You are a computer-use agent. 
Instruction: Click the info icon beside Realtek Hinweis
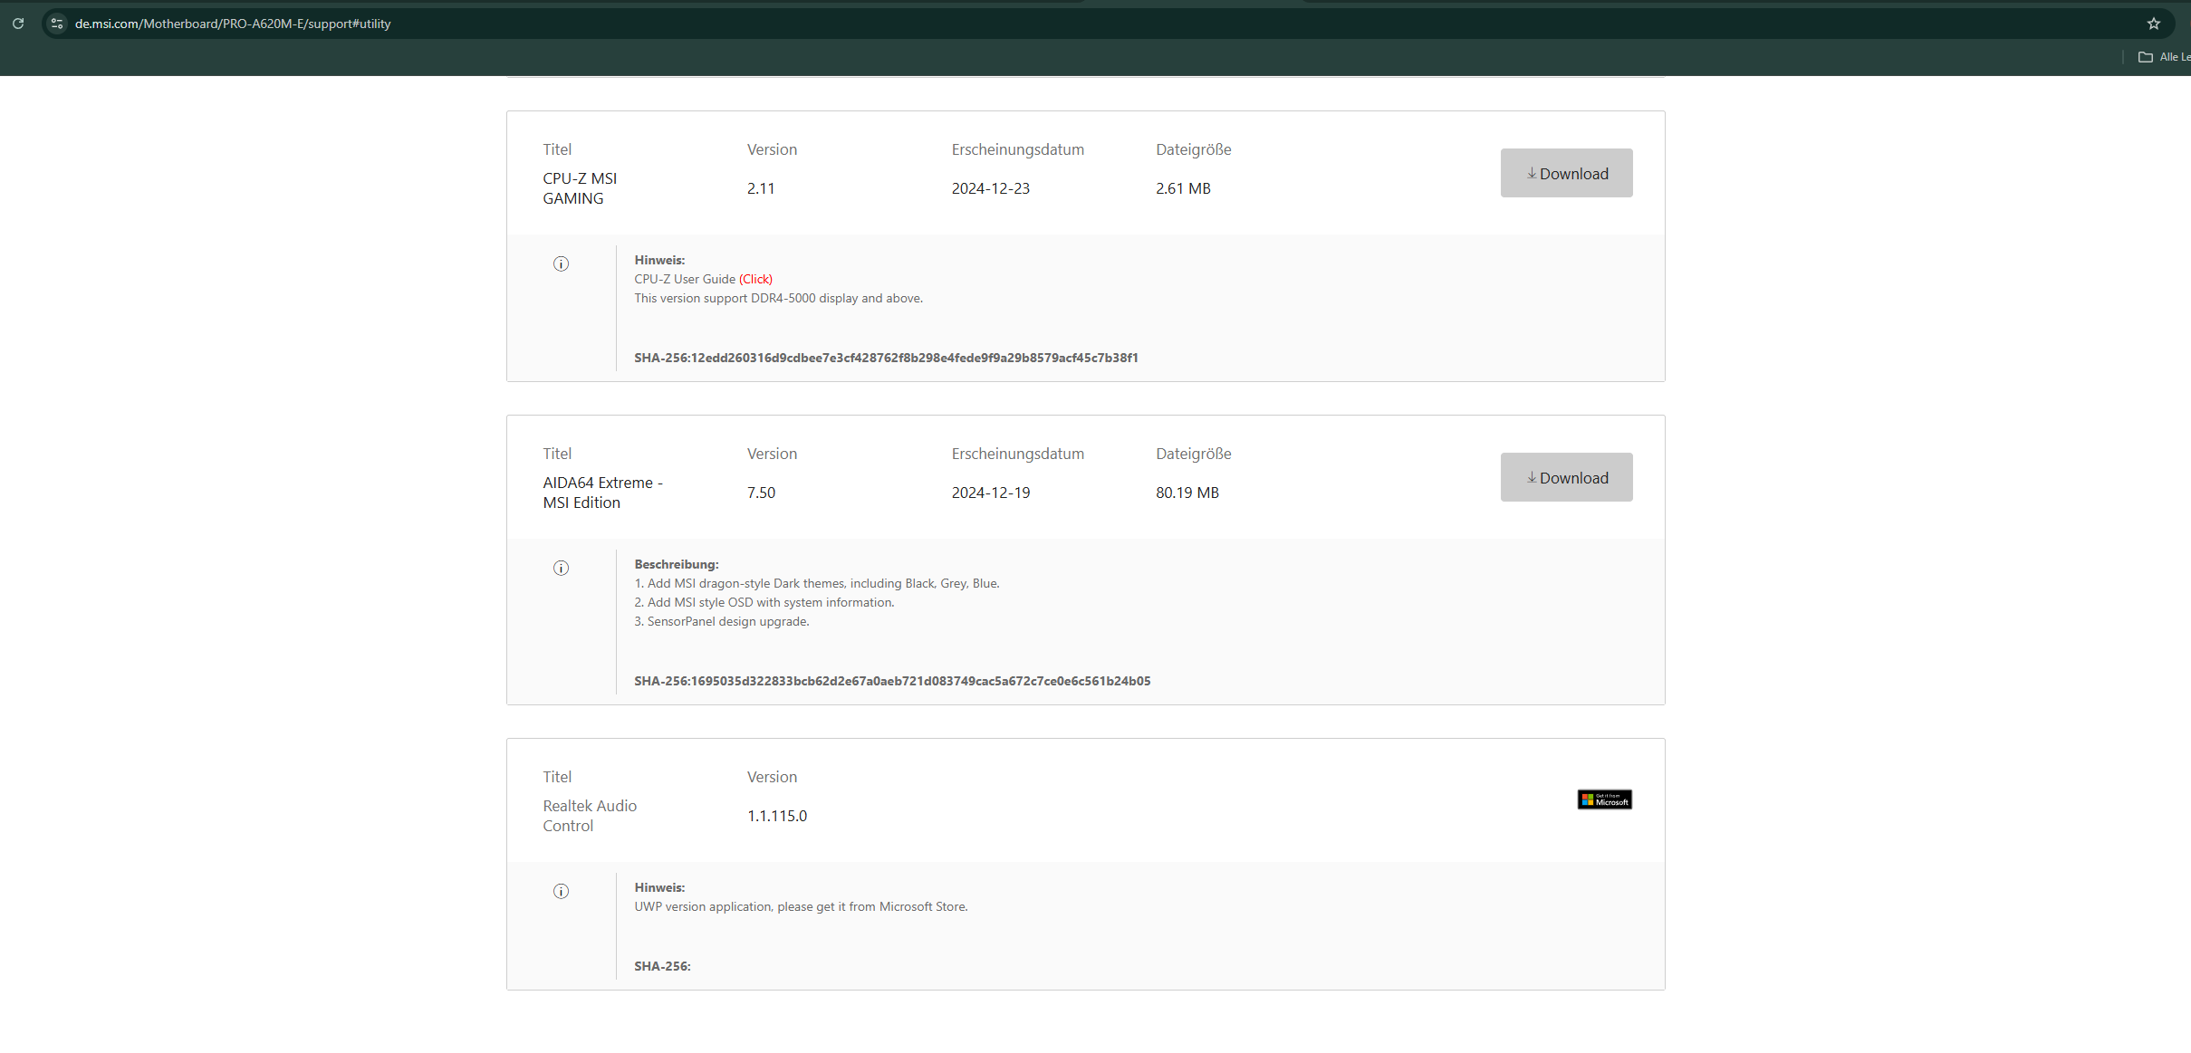point(561,892)
